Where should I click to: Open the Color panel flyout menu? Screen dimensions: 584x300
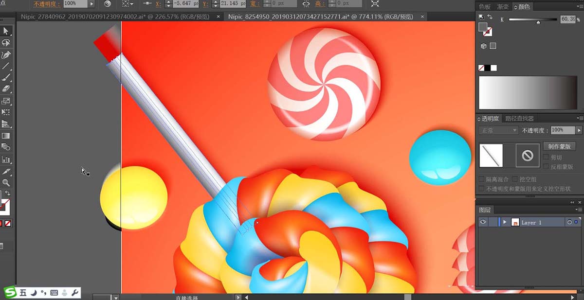click(x=579, y=6)
